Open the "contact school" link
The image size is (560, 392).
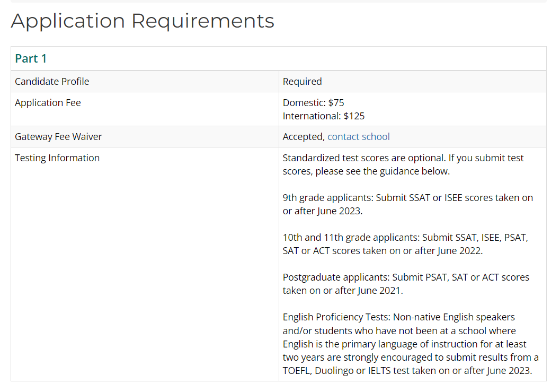coord(358,137)
